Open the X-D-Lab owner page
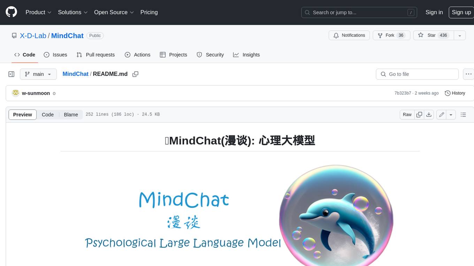This screenshot has height=266, width=474. pyautogui.click(x=33, y=36)
